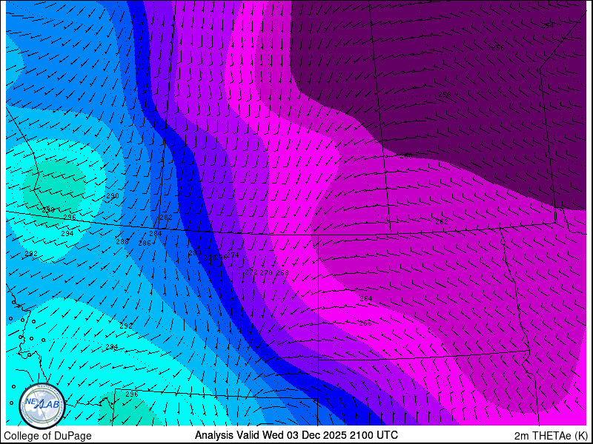The image size is (593, 444).
Task: Click the NEXLAB globe logo
Action: point(42,406)
